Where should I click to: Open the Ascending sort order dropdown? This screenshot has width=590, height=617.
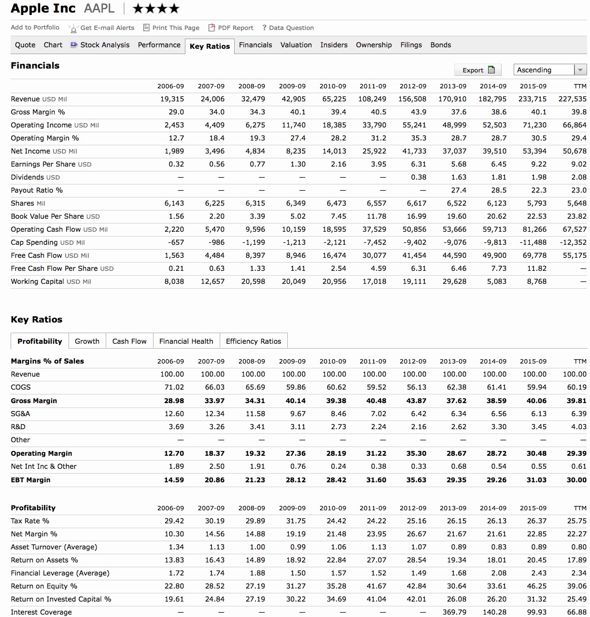coord(550,70)
